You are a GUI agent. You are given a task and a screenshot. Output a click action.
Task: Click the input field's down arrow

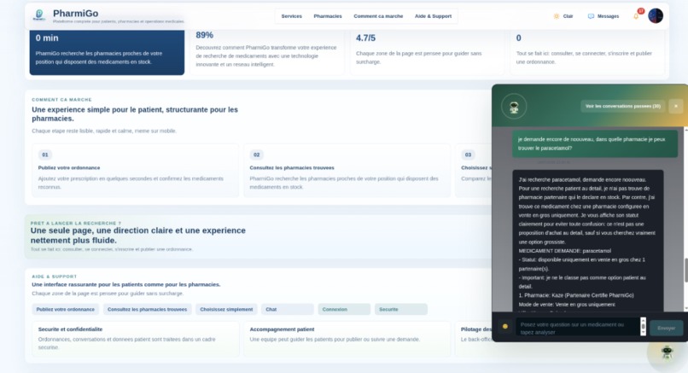click(x=644, y=333)
